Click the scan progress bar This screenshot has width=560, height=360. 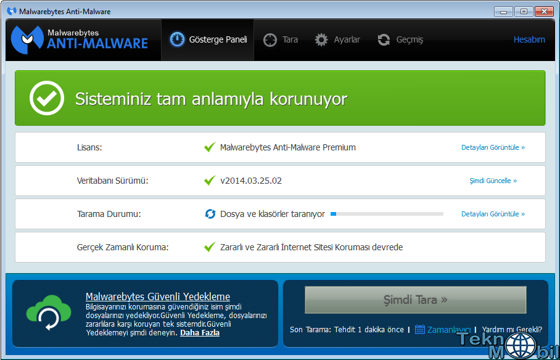387,214
